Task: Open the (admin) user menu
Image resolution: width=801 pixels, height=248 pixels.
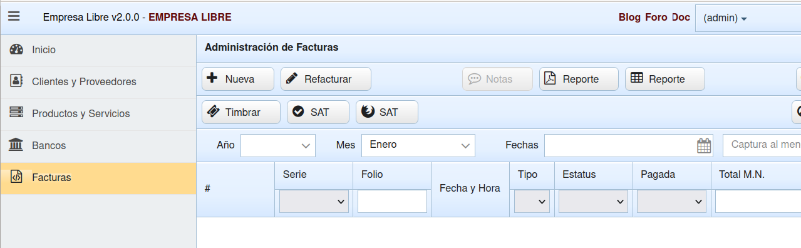Action: coord(725,18)
